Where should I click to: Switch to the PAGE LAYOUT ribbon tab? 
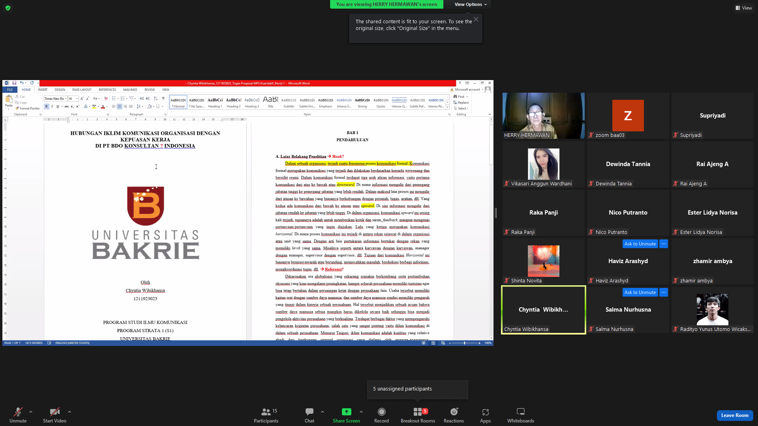[x=82, y=90]
